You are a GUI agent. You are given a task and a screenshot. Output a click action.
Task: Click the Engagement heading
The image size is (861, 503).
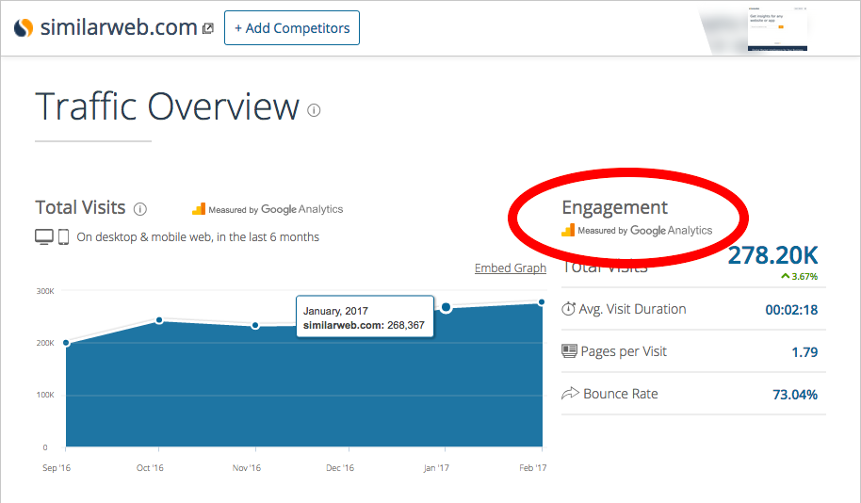point(614,207)
